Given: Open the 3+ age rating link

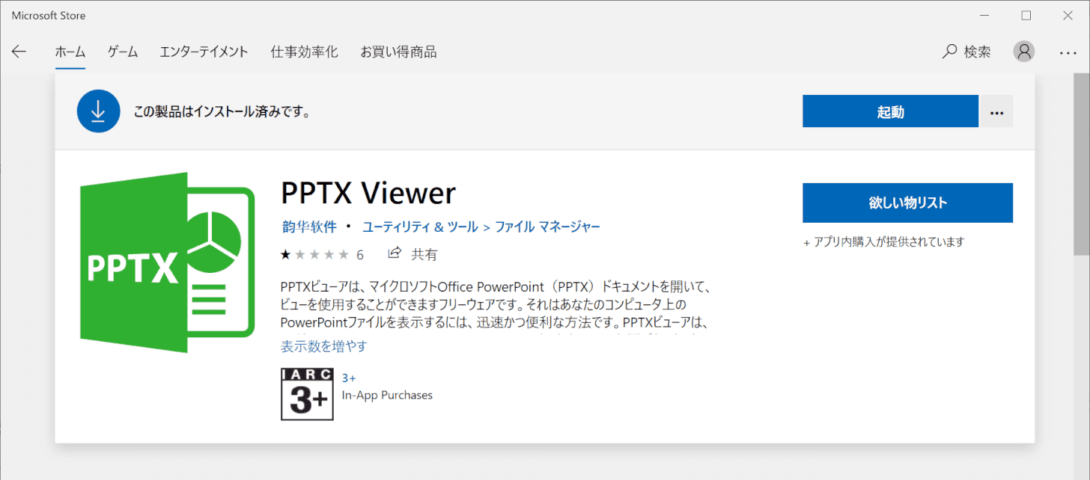Looking at the screenshot, I should (x=349, y=378).
